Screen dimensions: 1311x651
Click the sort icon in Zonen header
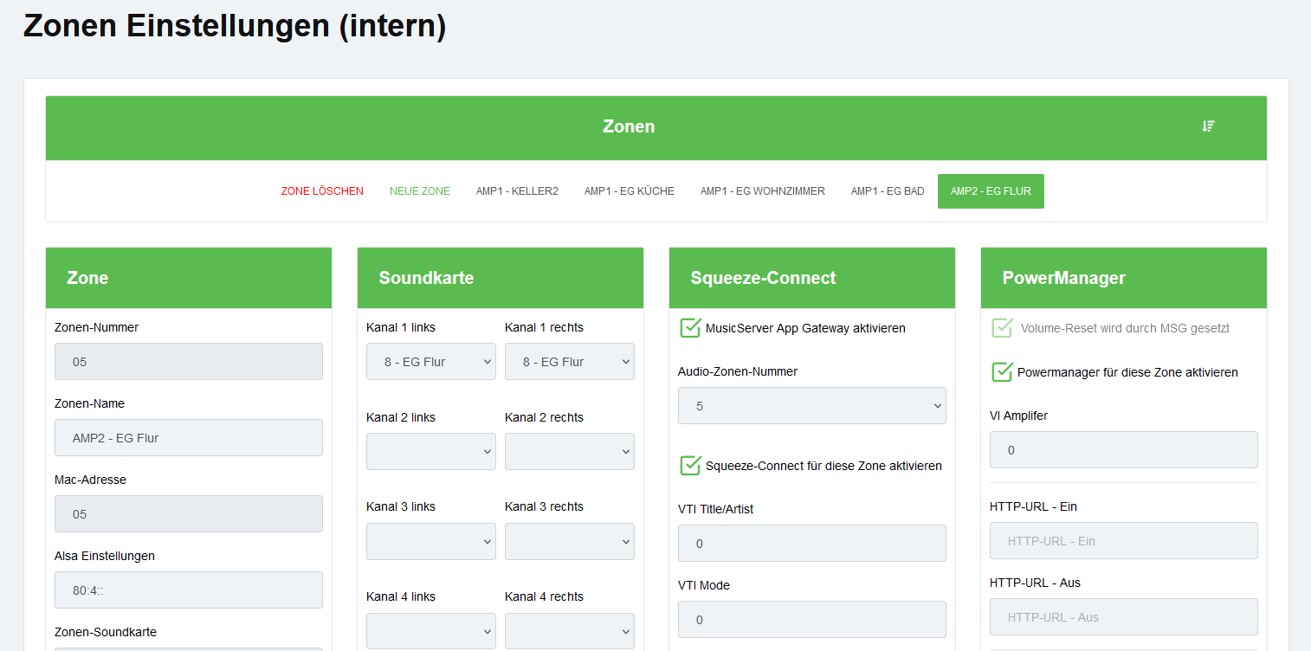1208,126
